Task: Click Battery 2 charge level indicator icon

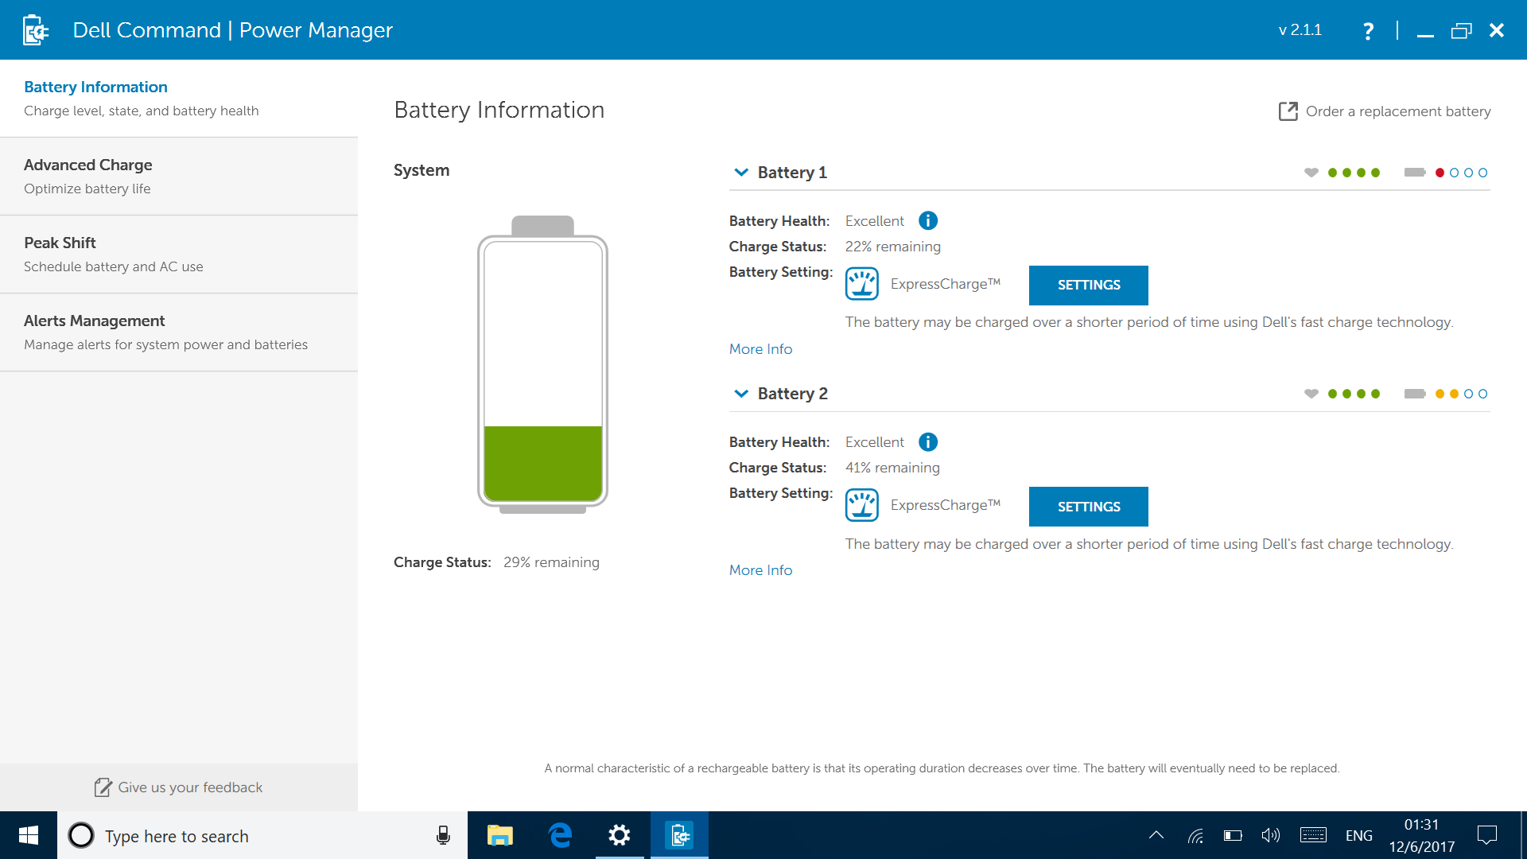Action: pos(1415,394)
